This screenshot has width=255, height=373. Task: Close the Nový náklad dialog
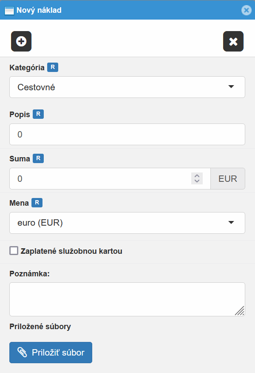pyautogui.click(x=246, y=10)
